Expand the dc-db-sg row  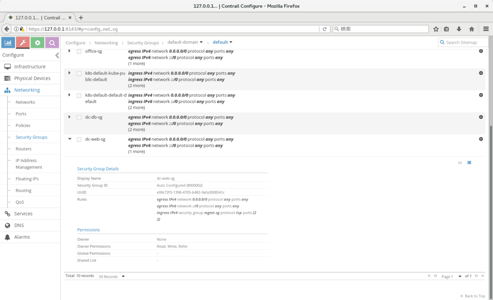click(69, 117)
